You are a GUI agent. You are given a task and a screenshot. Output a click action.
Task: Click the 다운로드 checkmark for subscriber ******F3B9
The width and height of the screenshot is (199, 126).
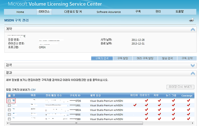[x=146, y=119]
